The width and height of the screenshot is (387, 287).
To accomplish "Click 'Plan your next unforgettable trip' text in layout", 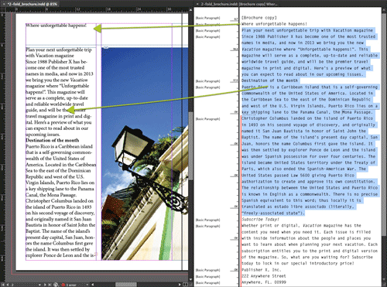I will (59, 50).
